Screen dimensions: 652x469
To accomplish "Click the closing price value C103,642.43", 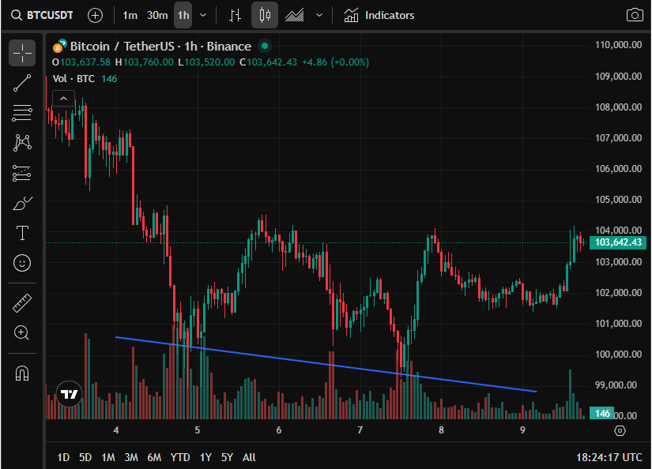I will 268,62.
